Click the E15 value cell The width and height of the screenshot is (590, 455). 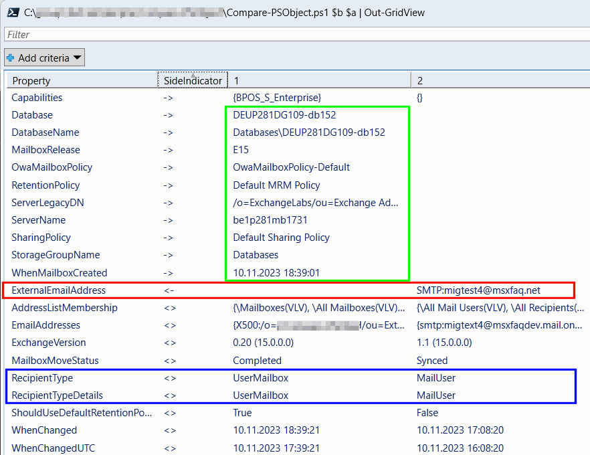(241, 150)
